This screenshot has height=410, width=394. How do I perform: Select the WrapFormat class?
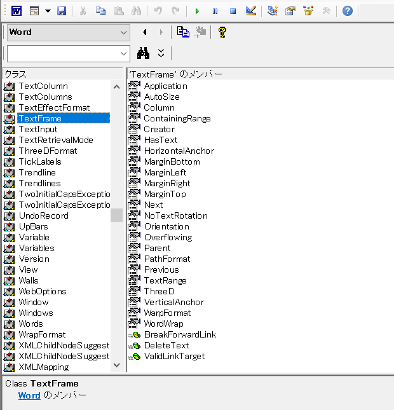[42, 335]
